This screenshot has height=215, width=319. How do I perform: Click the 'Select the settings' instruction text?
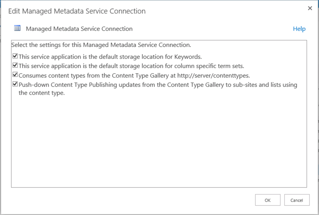click(x=101, y=45)
